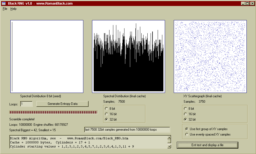Screen dimensions: 256x154
Task: Click the application icon in the title bar
Action: (4, 4)
